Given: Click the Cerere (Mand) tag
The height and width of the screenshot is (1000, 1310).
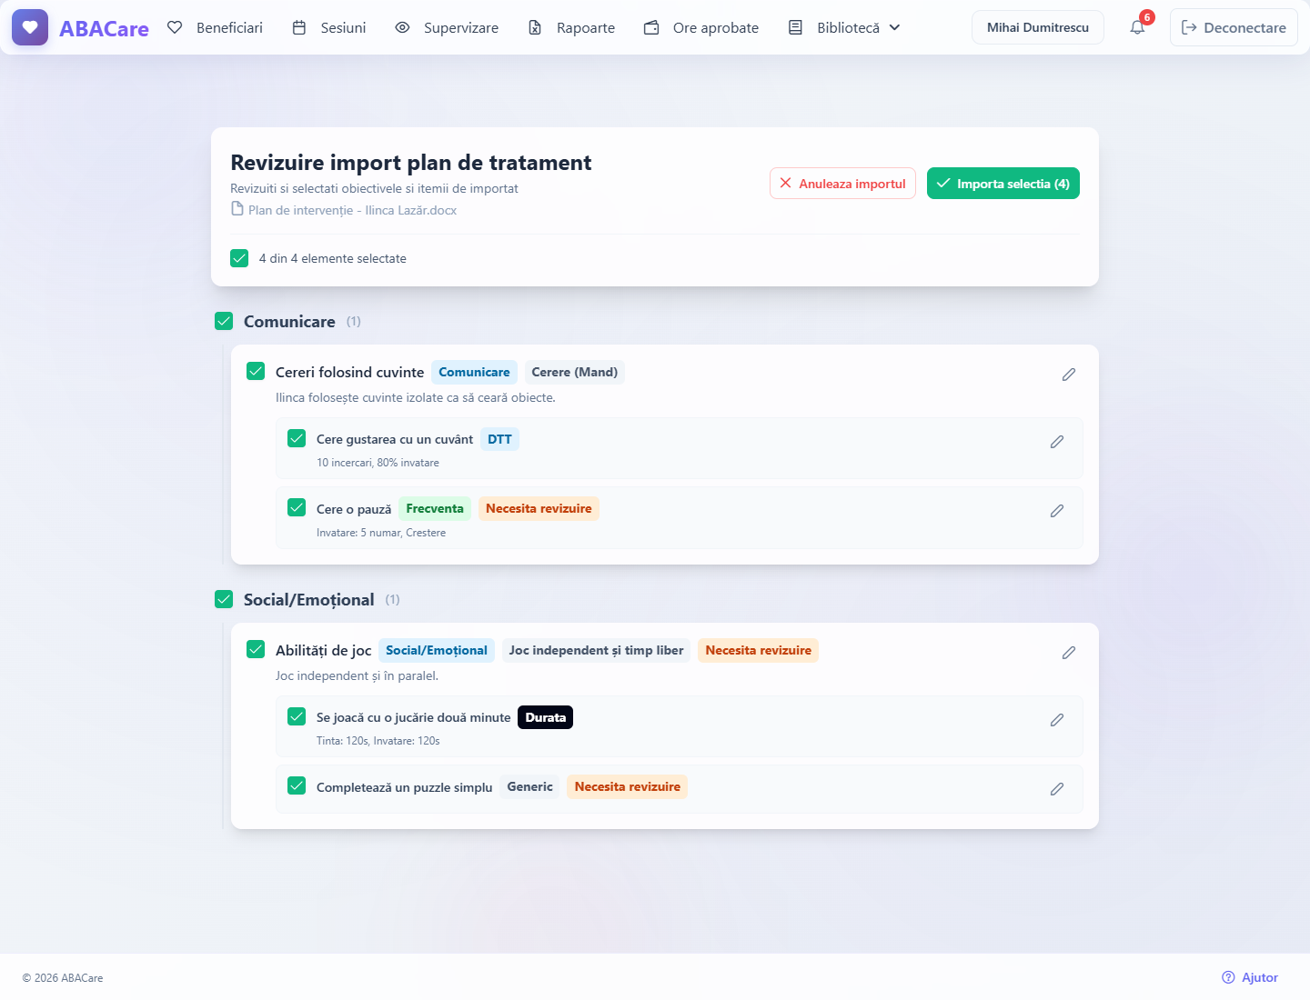Looking at the screenshot, I should (575, 372).
